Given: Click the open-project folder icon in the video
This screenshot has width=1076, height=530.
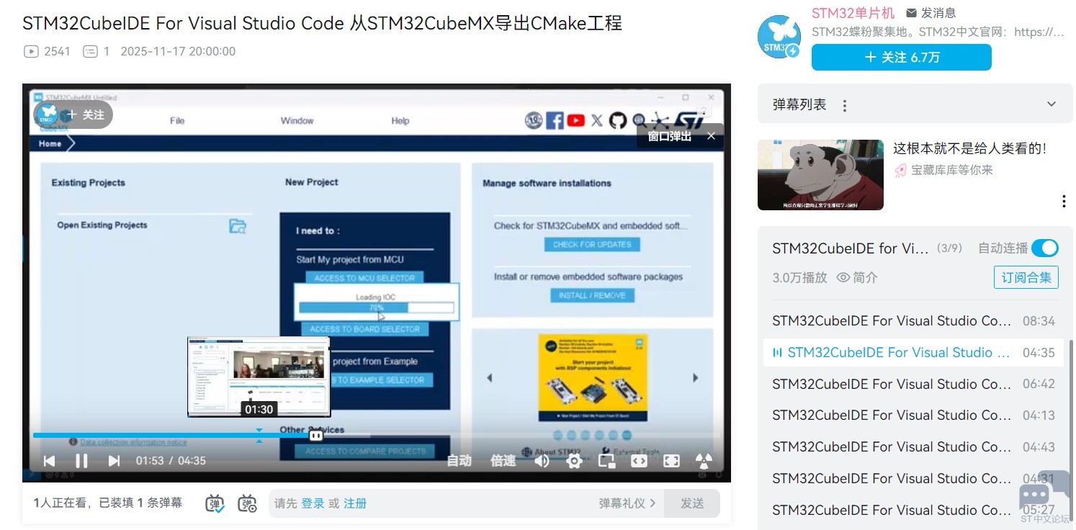Looking at the screenshot, I should 238,226.
